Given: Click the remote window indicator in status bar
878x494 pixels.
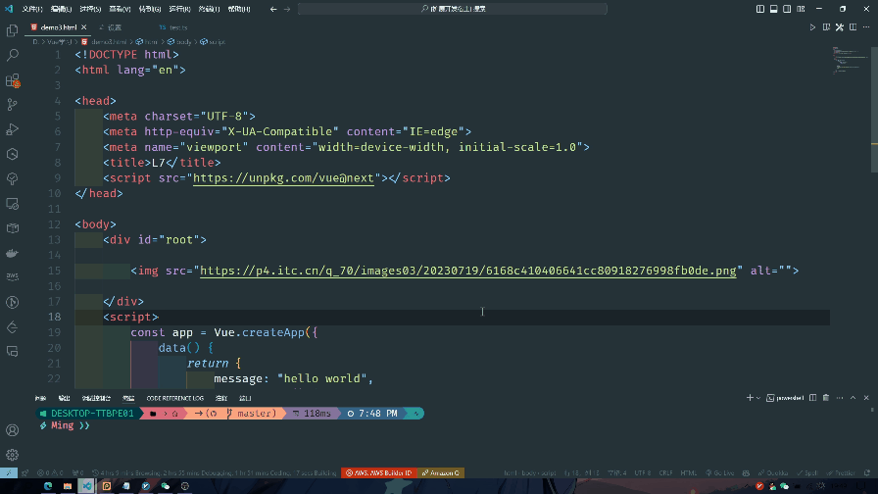Looking at the screenshot, I should point(9,472).
